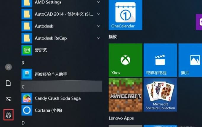Open the Pictures icon in sidebar

click(x=8, y=99)
